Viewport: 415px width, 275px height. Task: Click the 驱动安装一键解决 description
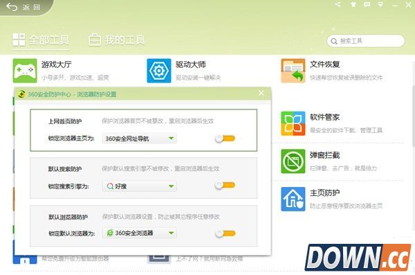click(198, 78)
